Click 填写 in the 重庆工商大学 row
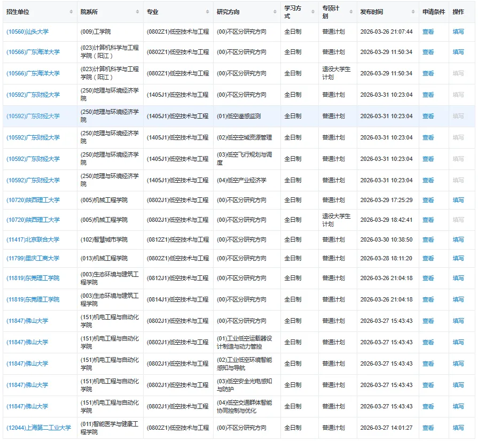 [x=458, y=258]
